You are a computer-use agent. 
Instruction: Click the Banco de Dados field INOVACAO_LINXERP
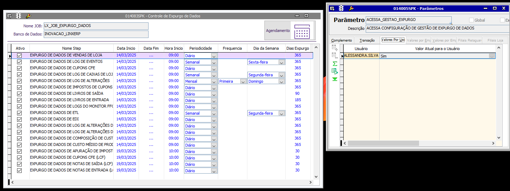click(96, 34)
